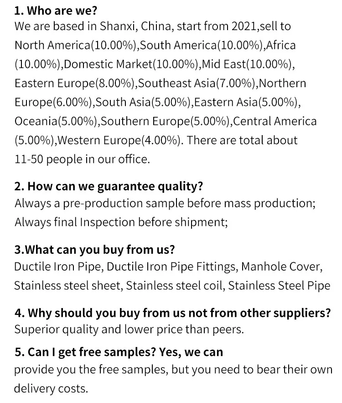Click the "Stainless steel coil" product text
The width and height of the screenshot is (342, 403).
[175, 286]
